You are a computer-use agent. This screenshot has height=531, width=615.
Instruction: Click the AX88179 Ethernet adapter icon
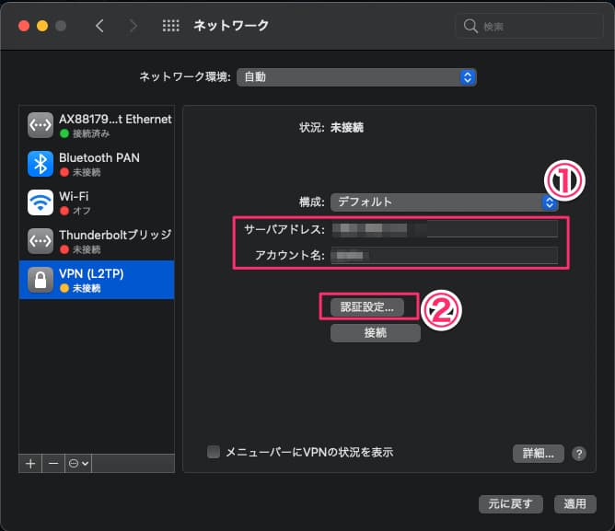click(x=40, y=125)
